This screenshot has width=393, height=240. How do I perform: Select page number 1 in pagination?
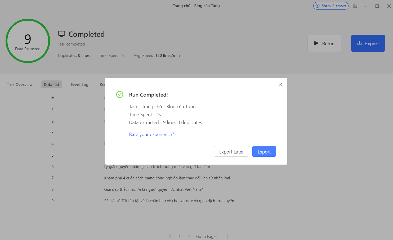tap(180, 236)
